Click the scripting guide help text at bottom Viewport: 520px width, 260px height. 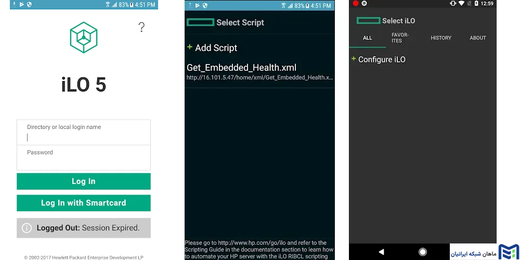(259, 250)
